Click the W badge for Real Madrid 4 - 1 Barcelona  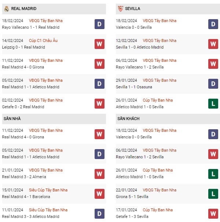coord(99,194)
